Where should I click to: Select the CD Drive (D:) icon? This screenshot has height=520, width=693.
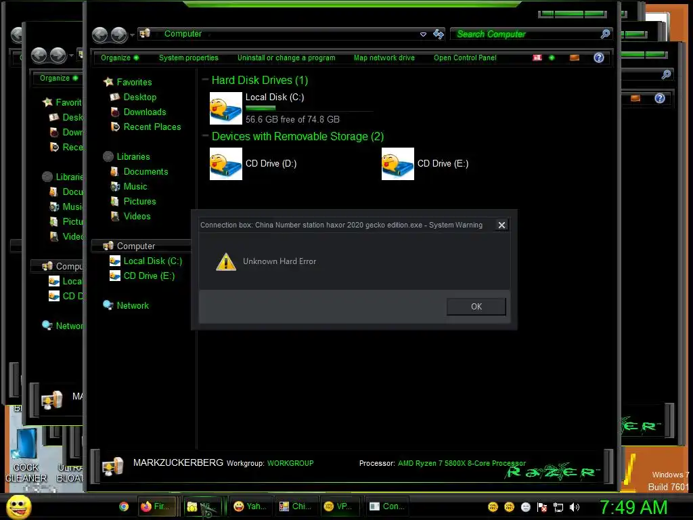point(226,164)
